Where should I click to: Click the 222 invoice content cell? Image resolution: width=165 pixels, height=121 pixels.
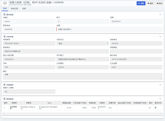112,108
